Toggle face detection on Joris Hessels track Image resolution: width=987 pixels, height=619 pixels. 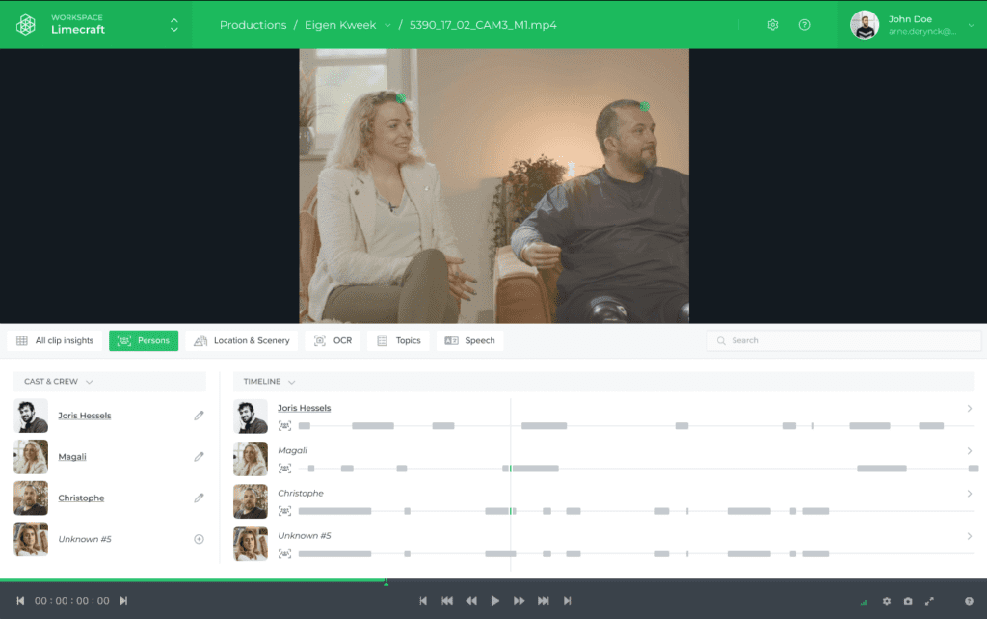[x=284, y=425]
